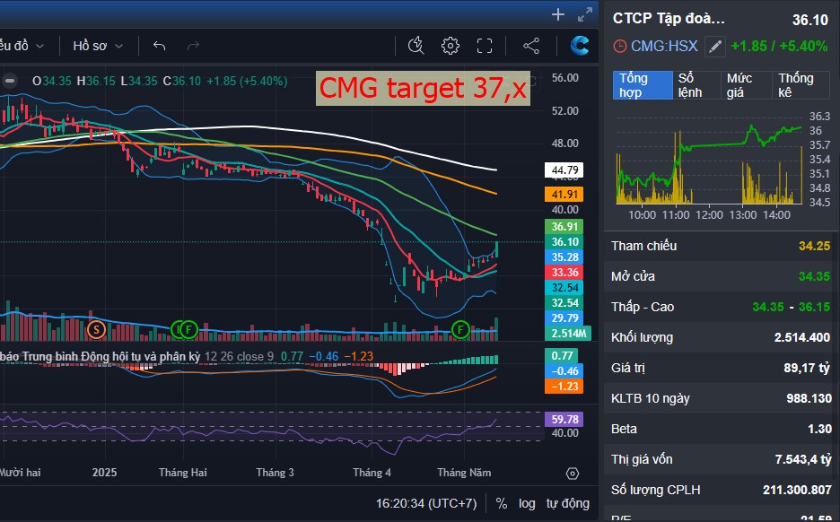This screenshot has width=840, height=522.
Task: Click the plus add-chart icon
Action: [x=557, y=14]
